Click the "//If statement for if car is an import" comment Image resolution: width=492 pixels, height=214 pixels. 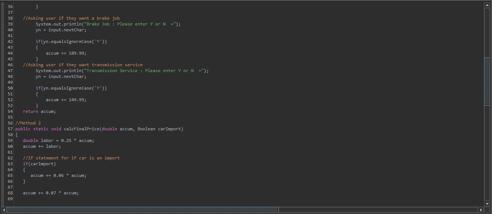click(x=71, y=158)
